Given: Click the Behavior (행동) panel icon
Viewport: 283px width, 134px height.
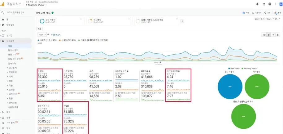Looking at the screenshot, I should click(x=3, y=118).
